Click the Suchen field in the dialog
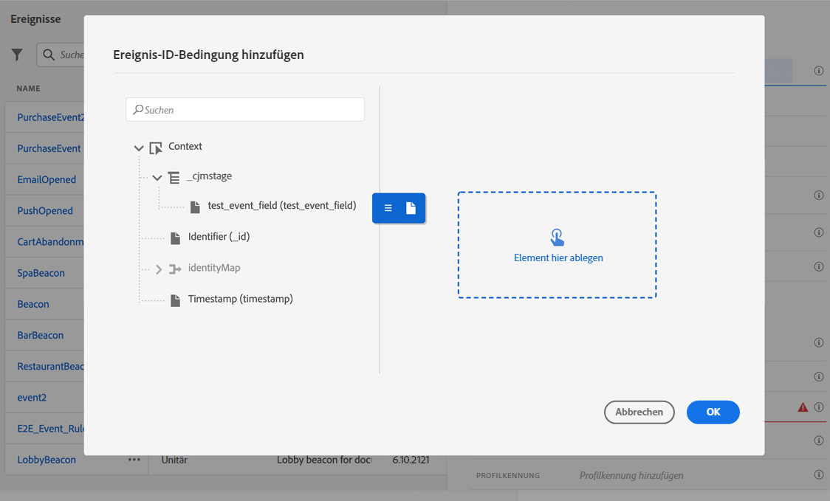This screenshot has height=501, width=830. [245, 109]
